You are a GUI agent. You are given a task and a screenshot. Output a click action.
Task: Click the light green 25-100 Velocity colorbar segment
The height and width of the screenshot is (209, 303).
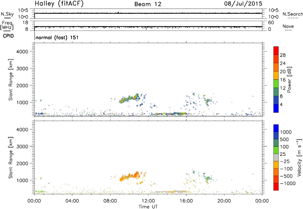(276, 150)
